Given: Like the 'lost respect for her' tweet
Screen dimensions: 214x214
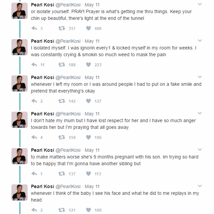Looking at the screenshot, I should [88, 137].
